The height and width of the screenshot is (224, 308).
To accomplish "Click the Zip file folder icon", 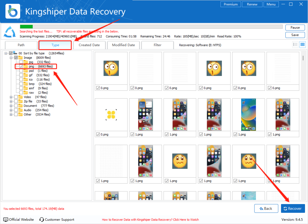I will point(20,101).
